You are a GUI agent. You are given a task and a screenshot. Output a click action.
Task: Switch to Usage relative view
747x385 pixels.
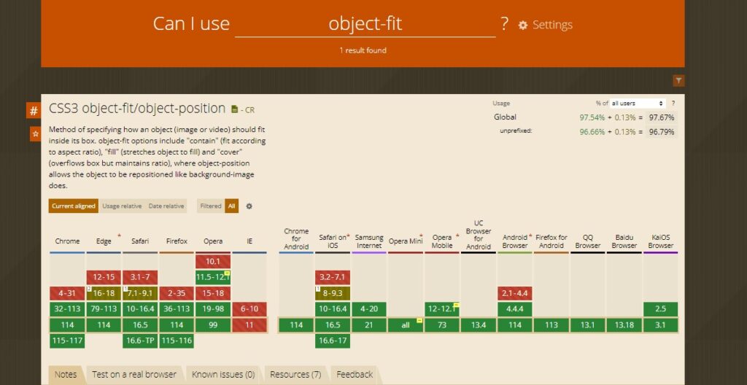[x=122, y=206]
